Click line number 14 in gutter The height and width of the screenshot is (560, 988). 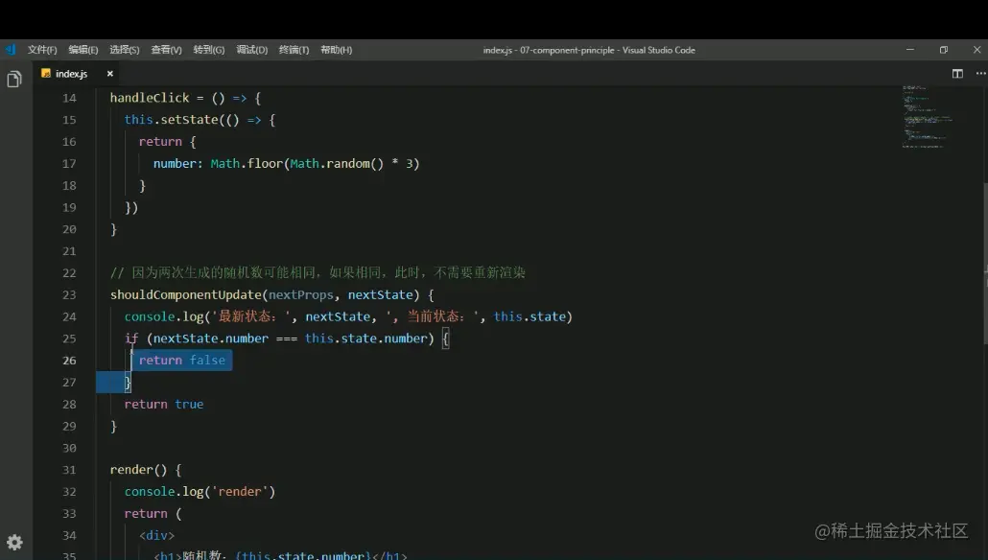point(69,98)
